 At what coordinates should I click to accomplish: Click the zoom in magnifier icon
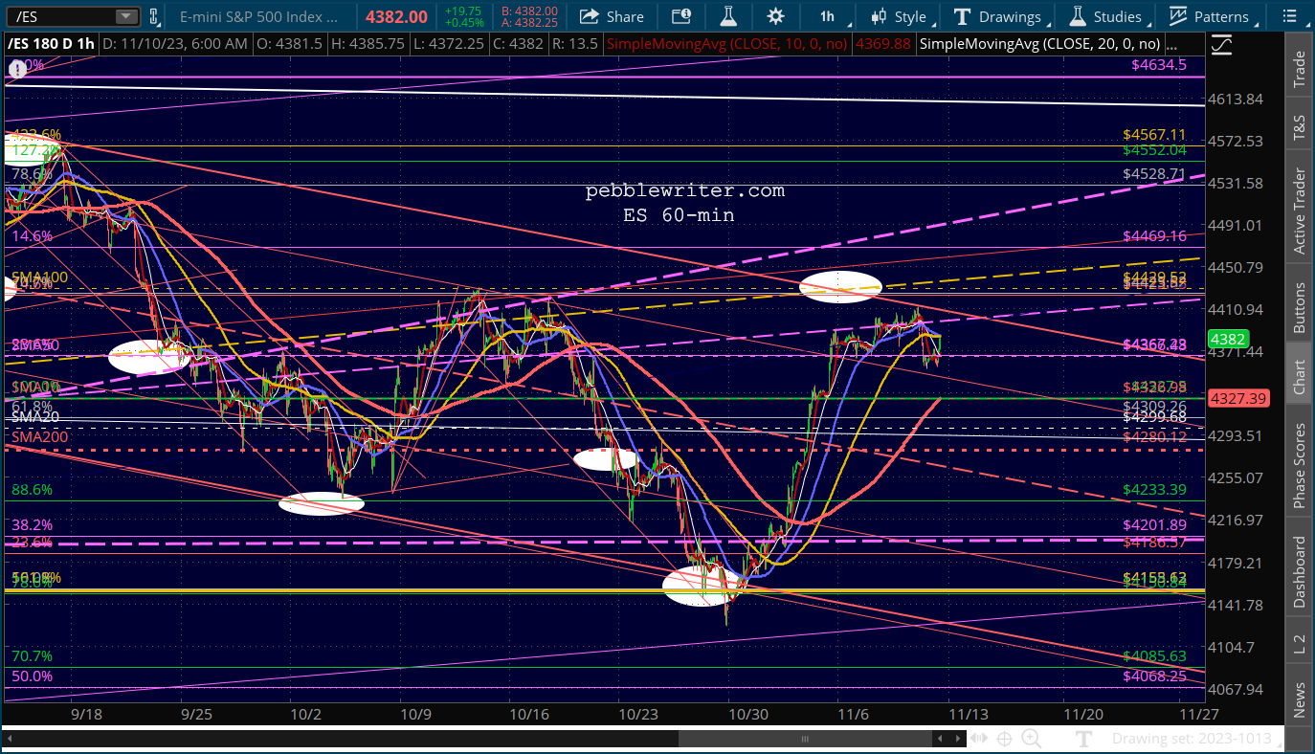(x=1031, y=738)
